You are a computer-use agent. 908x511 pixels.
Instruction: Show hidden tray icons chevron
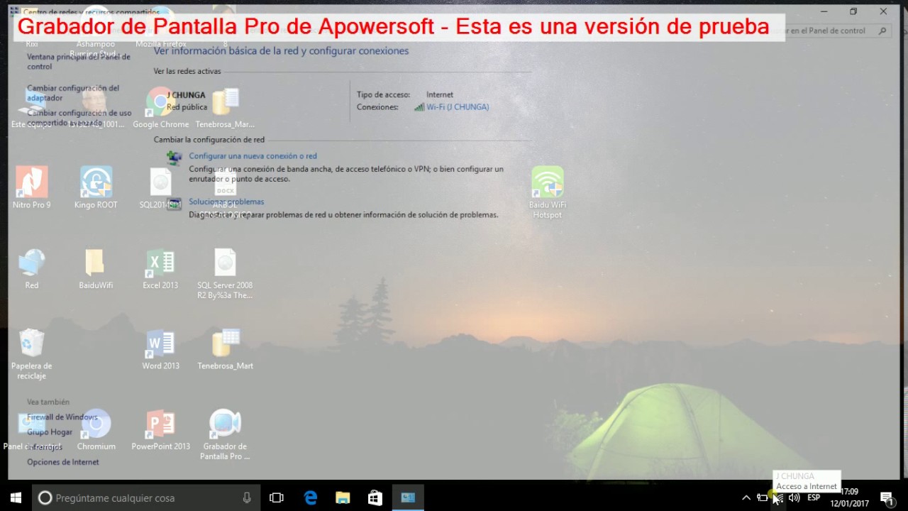(x=746, y=498)
